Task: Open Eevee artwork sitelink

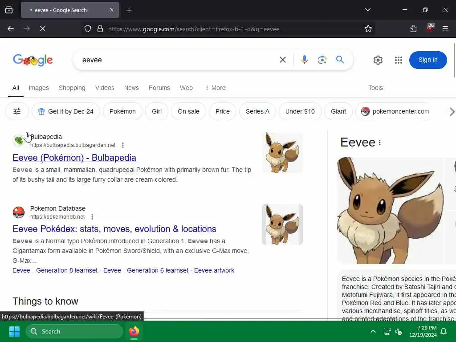Action: (x=214, y=270)
